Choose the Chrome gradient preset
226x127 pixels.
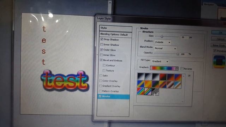(x=178, y=85)
